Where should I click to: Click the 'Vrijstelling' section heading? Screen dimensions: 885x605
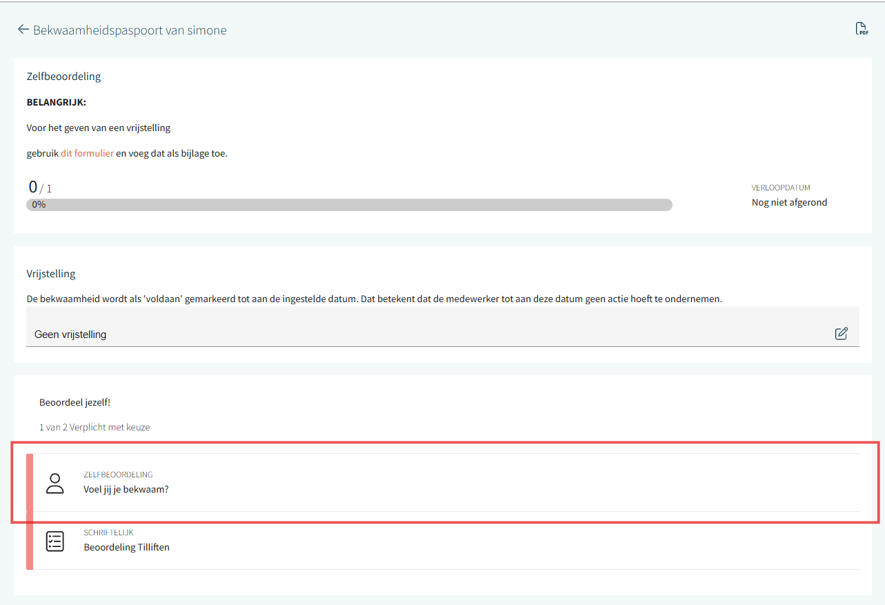pos(51,274)
